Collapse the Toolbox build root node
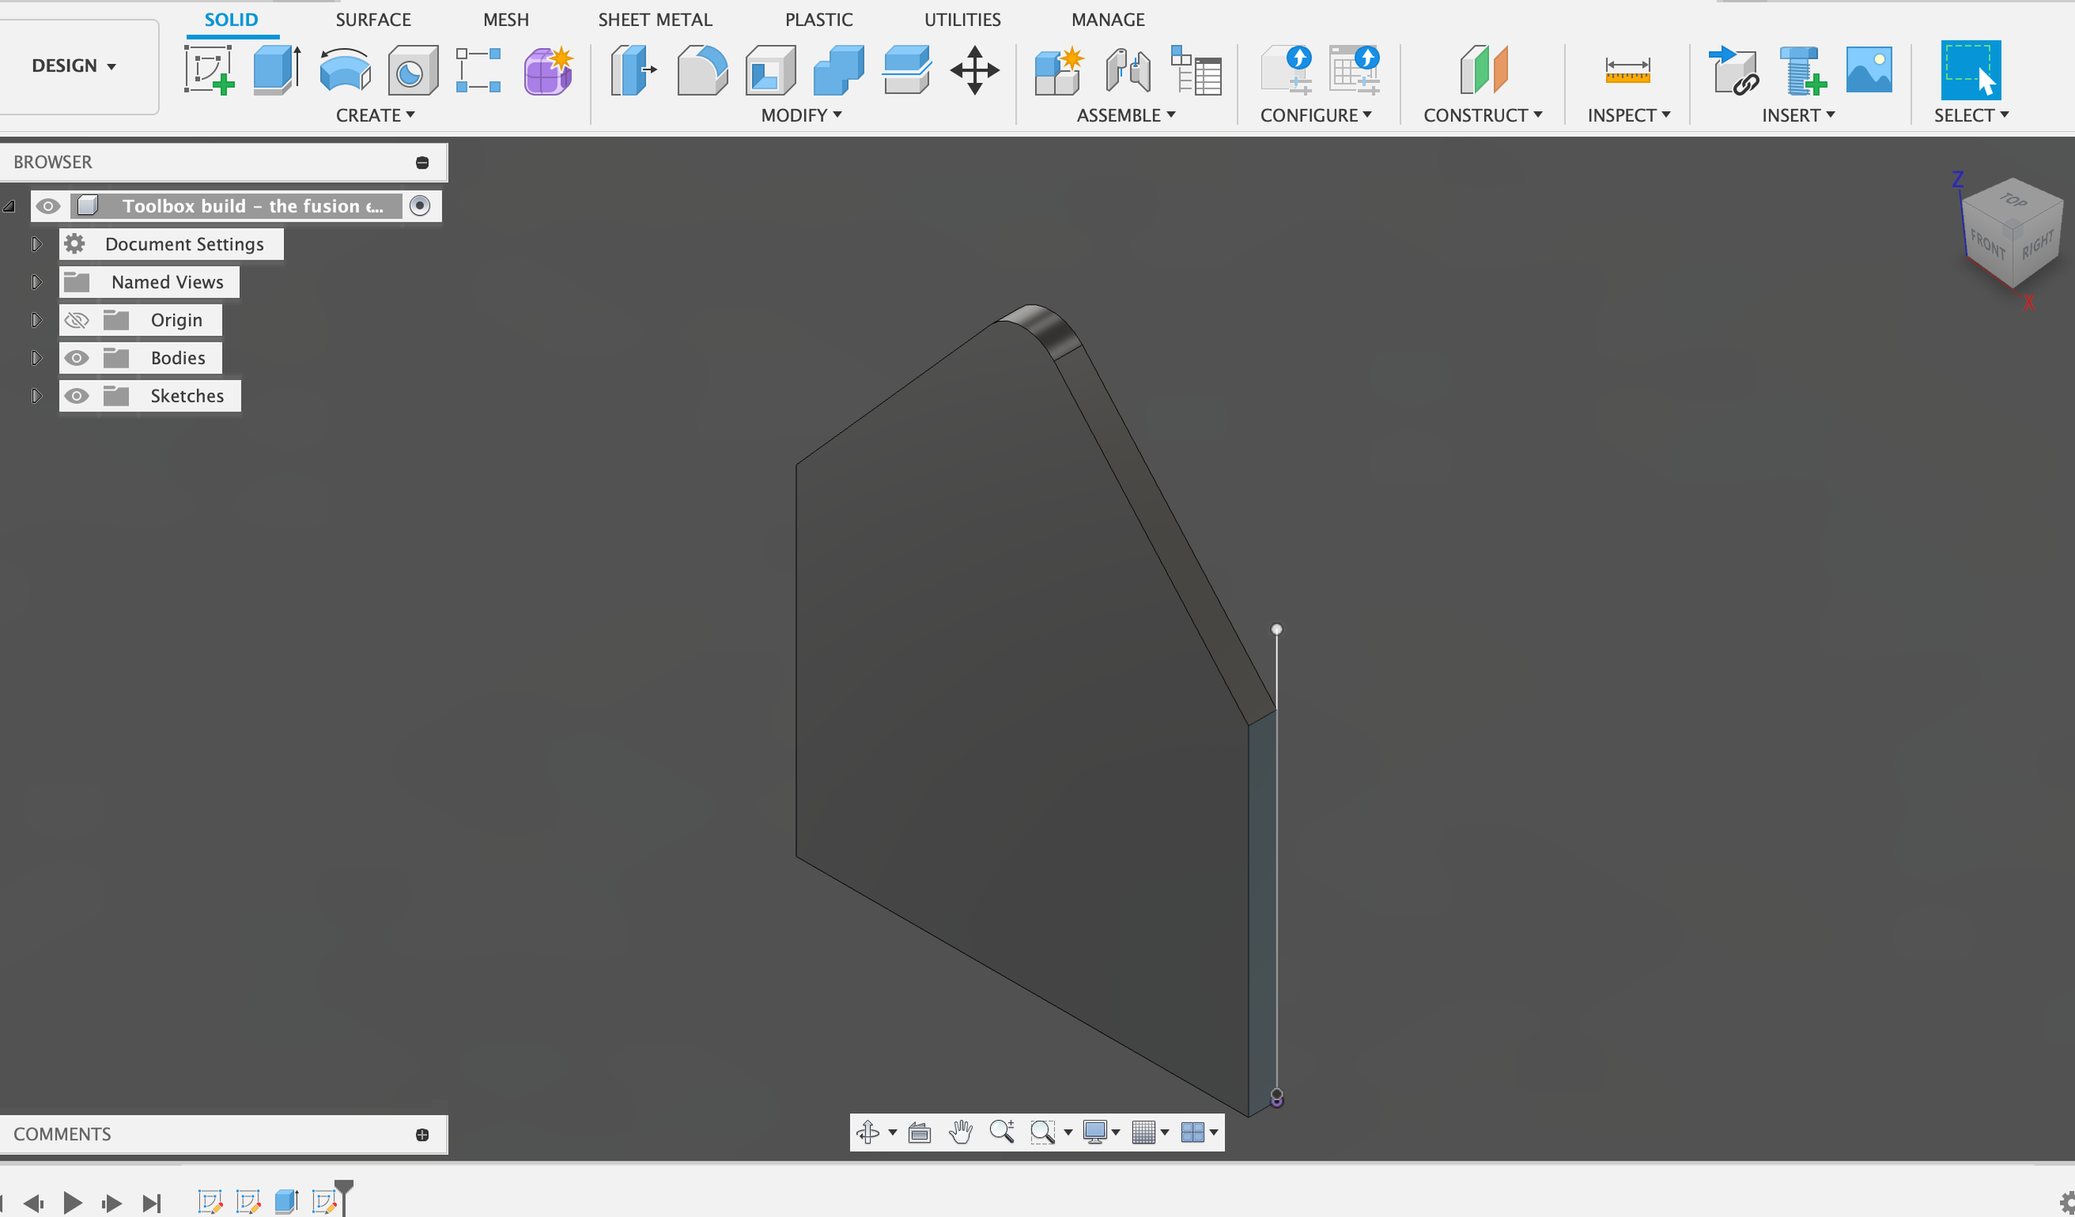 click(10, 206)
